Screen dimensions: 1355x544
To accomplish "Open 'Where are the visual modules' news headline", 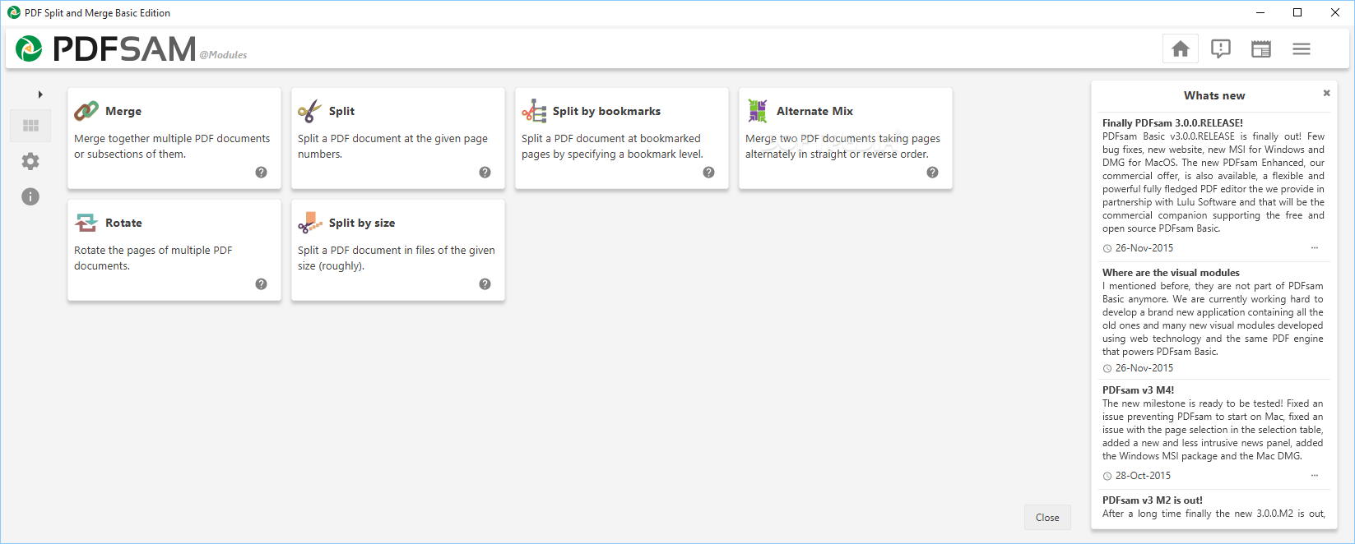I will (x=1171, y=273).
